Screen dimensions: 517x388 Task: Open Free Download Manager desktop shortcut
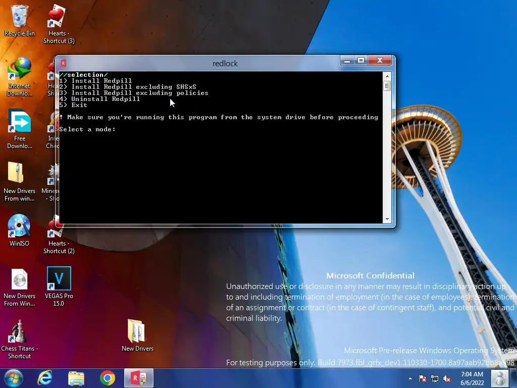pyautogui.click(x=20, y=129)
